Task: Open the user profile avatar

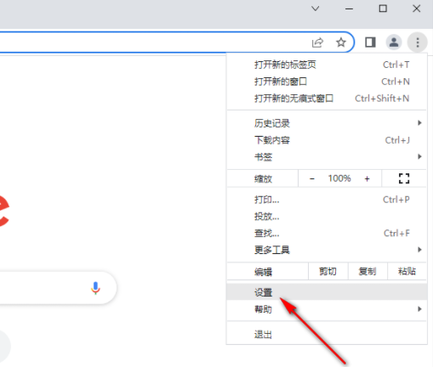Action: [394, 42]
